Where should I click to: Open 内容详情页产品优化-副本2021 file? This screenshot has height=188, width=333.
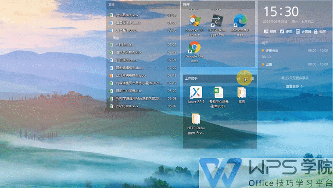pos(143,83)
